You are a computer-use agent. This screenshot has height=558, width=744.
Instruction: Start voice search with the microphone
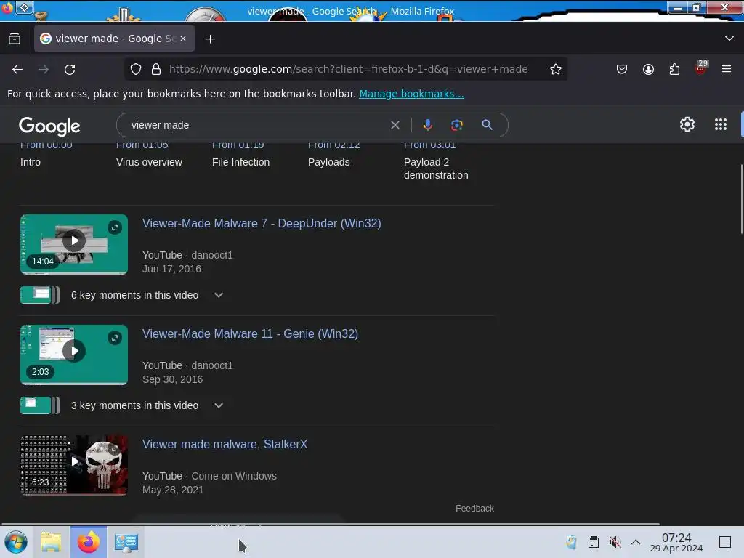(x=427, y=125)
